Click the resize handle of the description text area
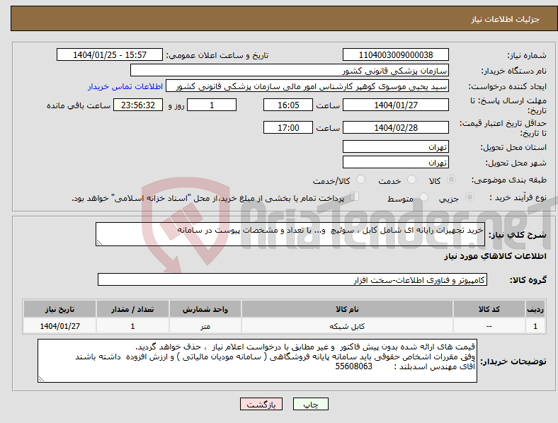558x423 pixels. 99,243
